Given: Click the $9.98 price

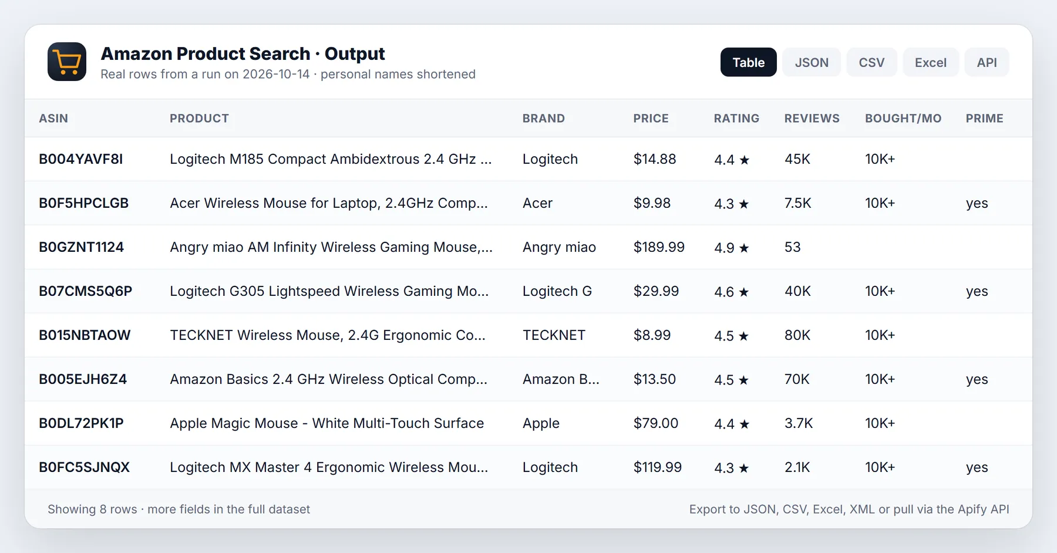Looking at the screenshot, I should pyautogui.click(x=652, y=203).
